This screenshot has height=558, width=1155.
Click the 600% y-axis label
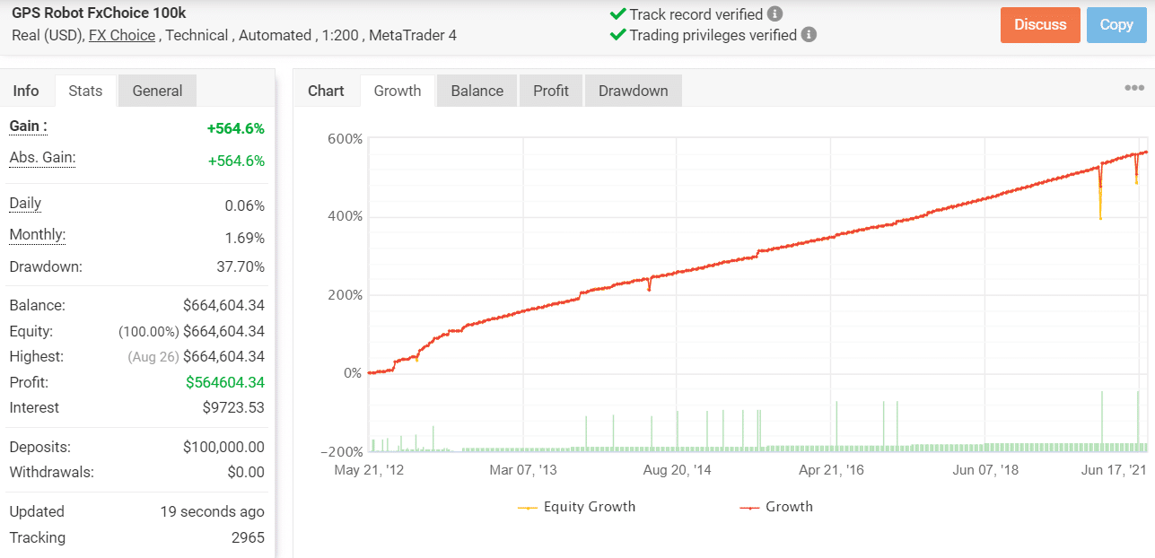click(x=345, y=139)
